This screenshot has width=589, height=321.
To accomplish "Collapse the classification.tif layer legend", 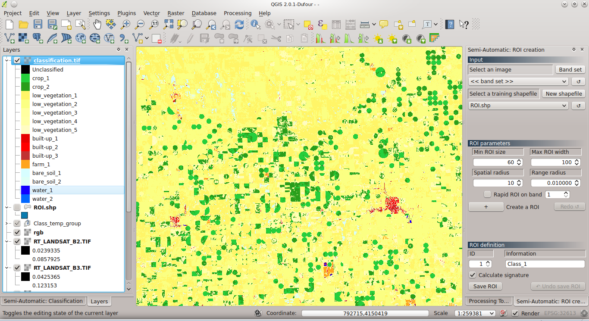I will (x=6, y=60).
